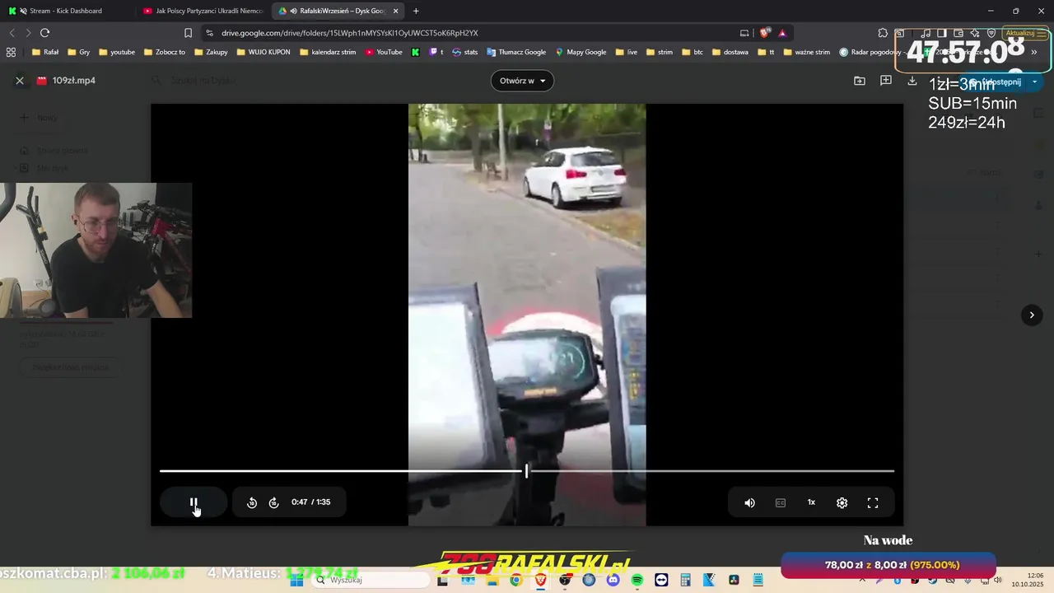
Task: Pause the video playback
Action: tap(194, 502)
